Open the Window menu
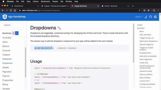The image size is (161, 90). click(69, 1)
